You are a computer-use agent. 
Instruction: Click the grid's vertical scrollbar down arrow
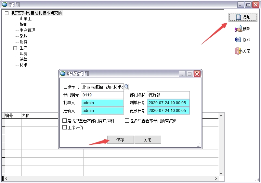pyautogui.click(x=221, y=174)
